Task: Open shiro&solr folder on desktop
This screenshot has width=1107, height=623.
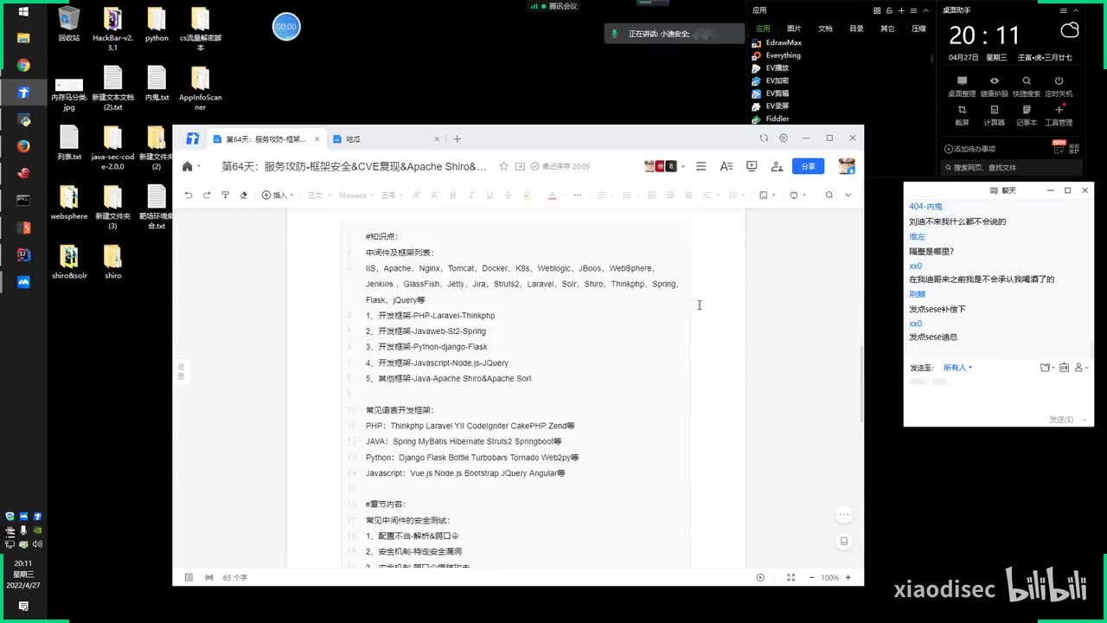Action: [x=69, y=262]
